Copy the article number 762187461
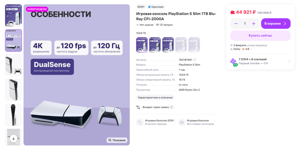 click(x=195, y=60)
